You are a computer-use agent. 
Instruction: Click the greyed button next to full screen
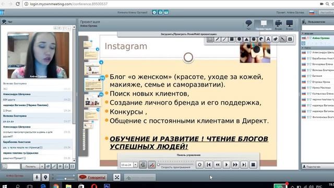[x=140, y=178]
